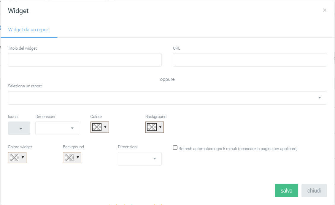Open the Dimensioni dropdown beside Icona
Viewport: 335px width, 205px height.
click(x=57, y=128)
